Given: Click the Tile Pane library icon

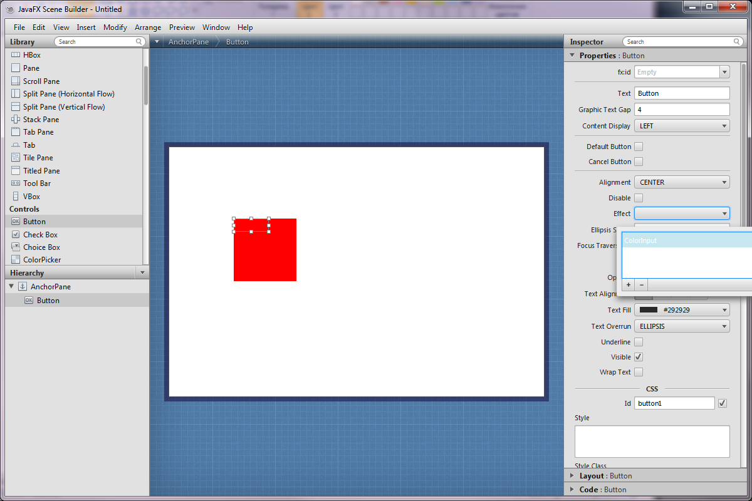Looking at the screenshot, I should click(x=16, y=158).
